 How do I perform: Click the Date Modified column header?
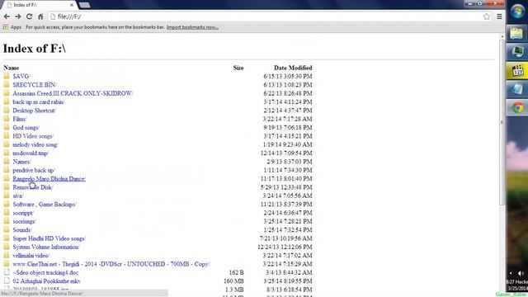point(293,68)
